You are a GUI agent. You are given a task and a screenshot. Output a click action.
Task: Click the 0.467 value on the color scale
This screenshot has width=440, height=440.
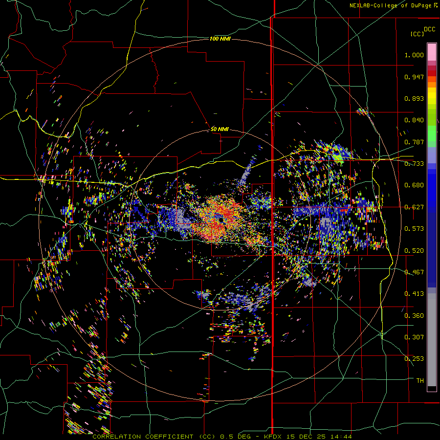414,272
